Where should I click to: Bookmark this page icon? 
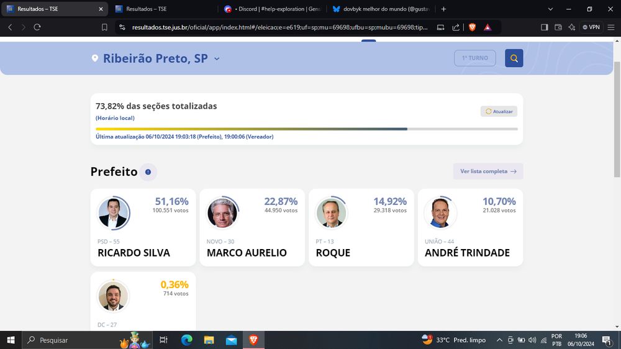tap(104, 27)
